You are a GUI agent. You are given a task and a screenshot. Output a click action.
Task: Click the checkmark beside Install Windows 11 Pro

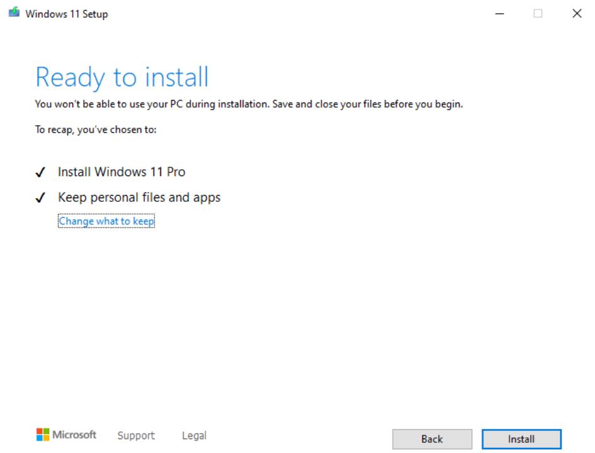(x=40, y=172)
